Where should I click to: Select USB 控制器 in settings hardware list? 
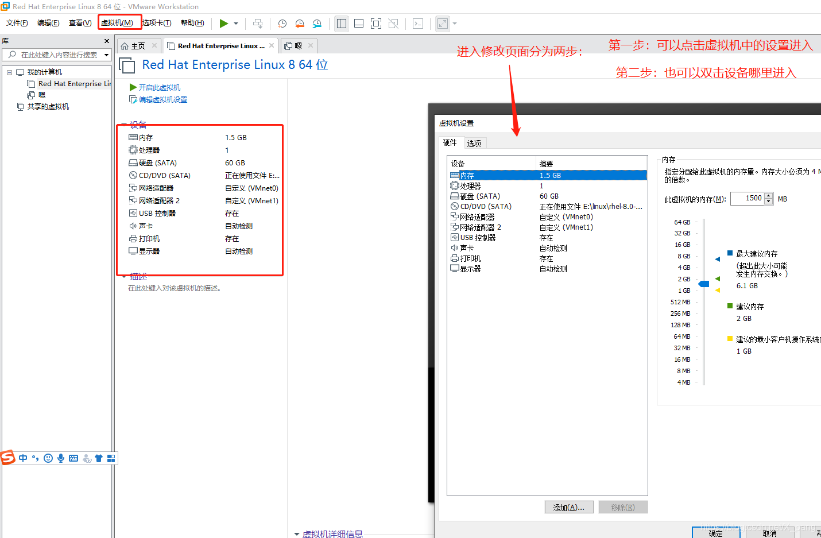click(x=548, y=238)
